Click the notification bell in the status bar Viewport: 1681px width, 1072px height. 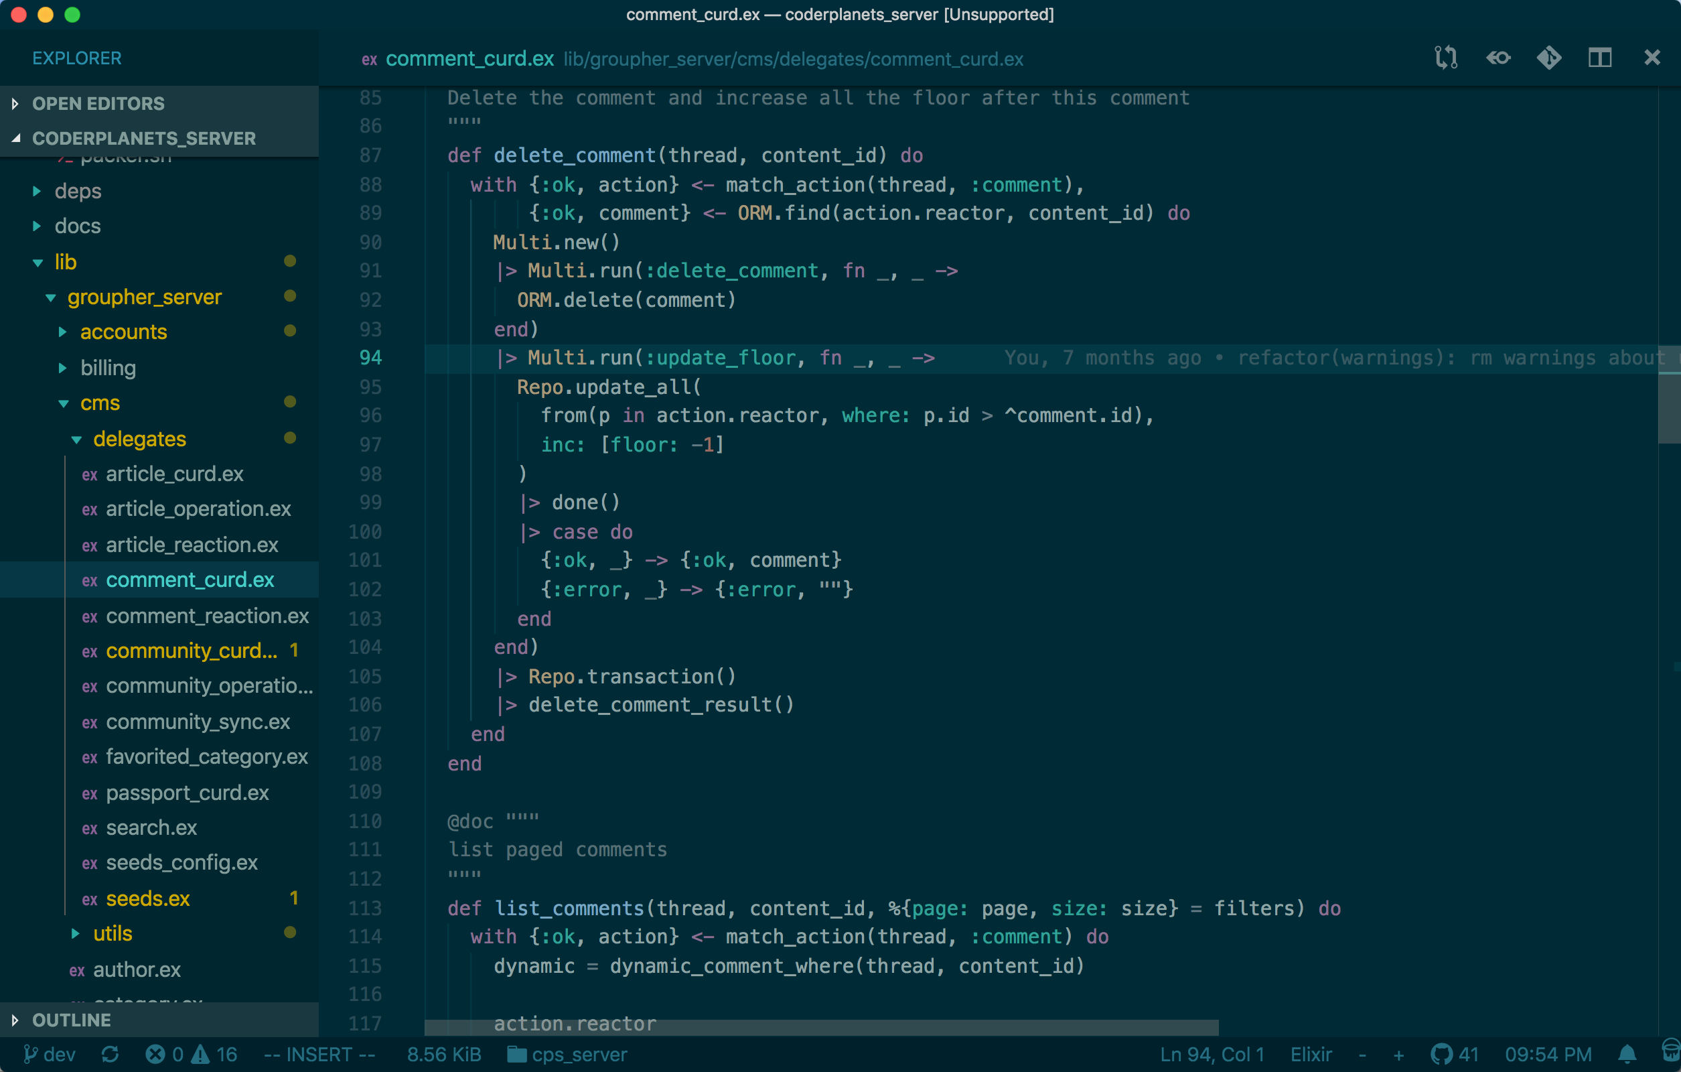click(x=1627, y=1055)
